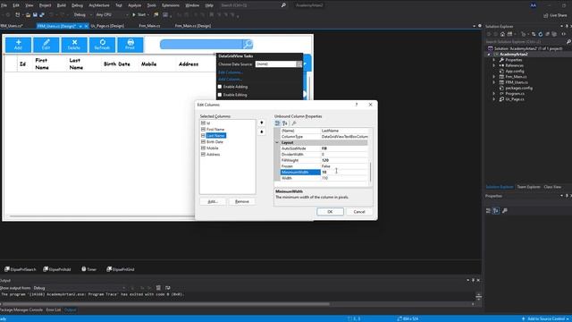Viewport: 572px width, 322px height.
Task: Click the Home icon in Solution Explorer
Action: pyautogui.click(x=502, y=34)
